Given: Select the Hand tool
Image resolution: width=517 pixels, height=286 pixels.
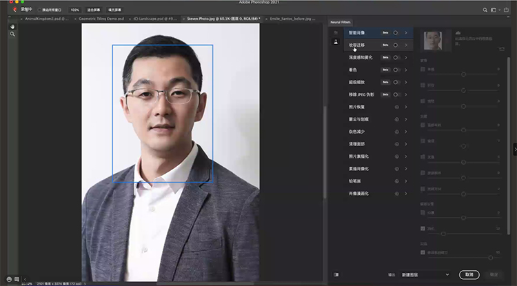Looking at the screenshot, I should pos(12,27).
